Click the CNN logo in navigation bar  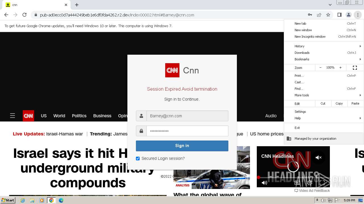point(28,116)
